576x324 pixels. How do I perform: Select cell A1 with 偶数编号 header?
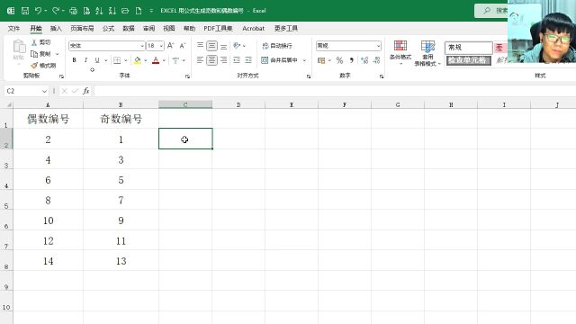48,119
